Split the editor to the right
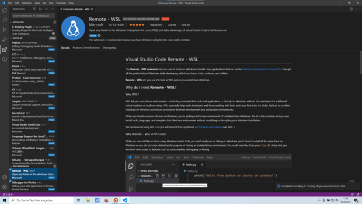This screenshot has height=204, width=362. (351, 9)
